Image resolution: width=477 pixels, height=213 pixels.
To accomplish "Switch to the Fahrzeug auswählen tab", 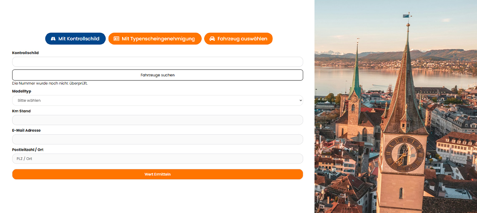I will 238,39.
